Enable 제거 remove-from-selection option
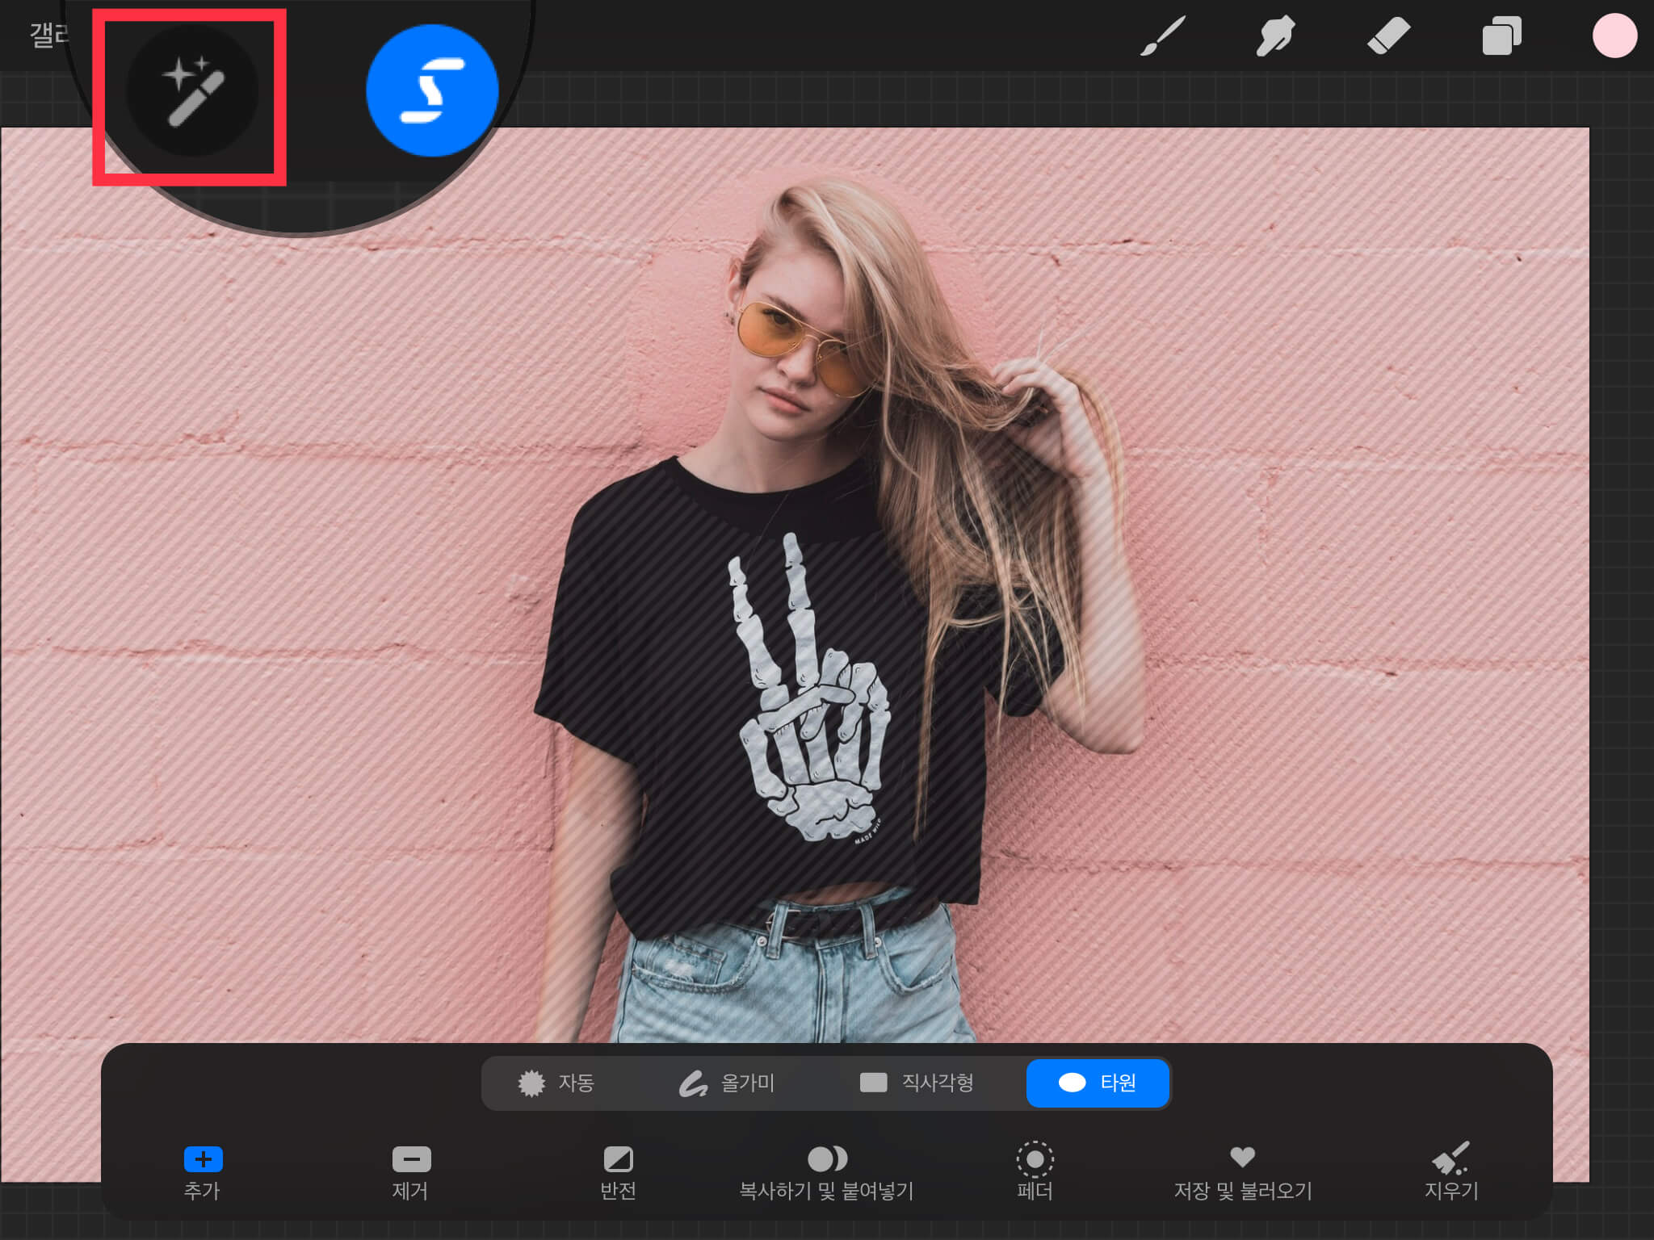1654x1240 pixels. click(411, 1171)
